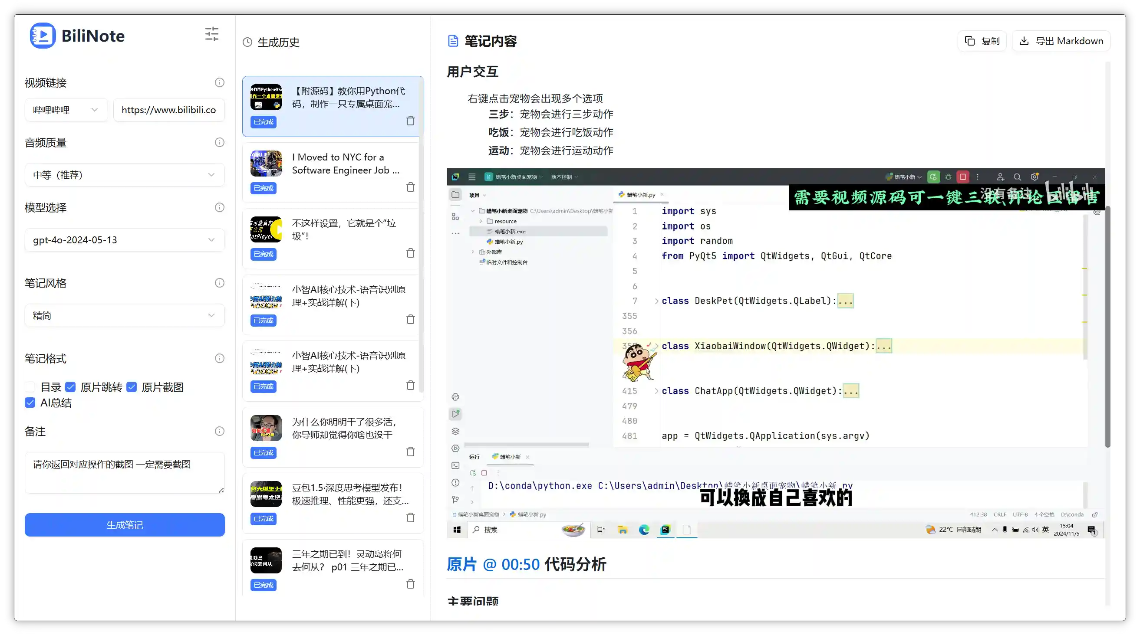This screenshot has height=635, width=1140.
Task: Delete the "I Moved to NYC" history item
Action: tap(411, 187)
